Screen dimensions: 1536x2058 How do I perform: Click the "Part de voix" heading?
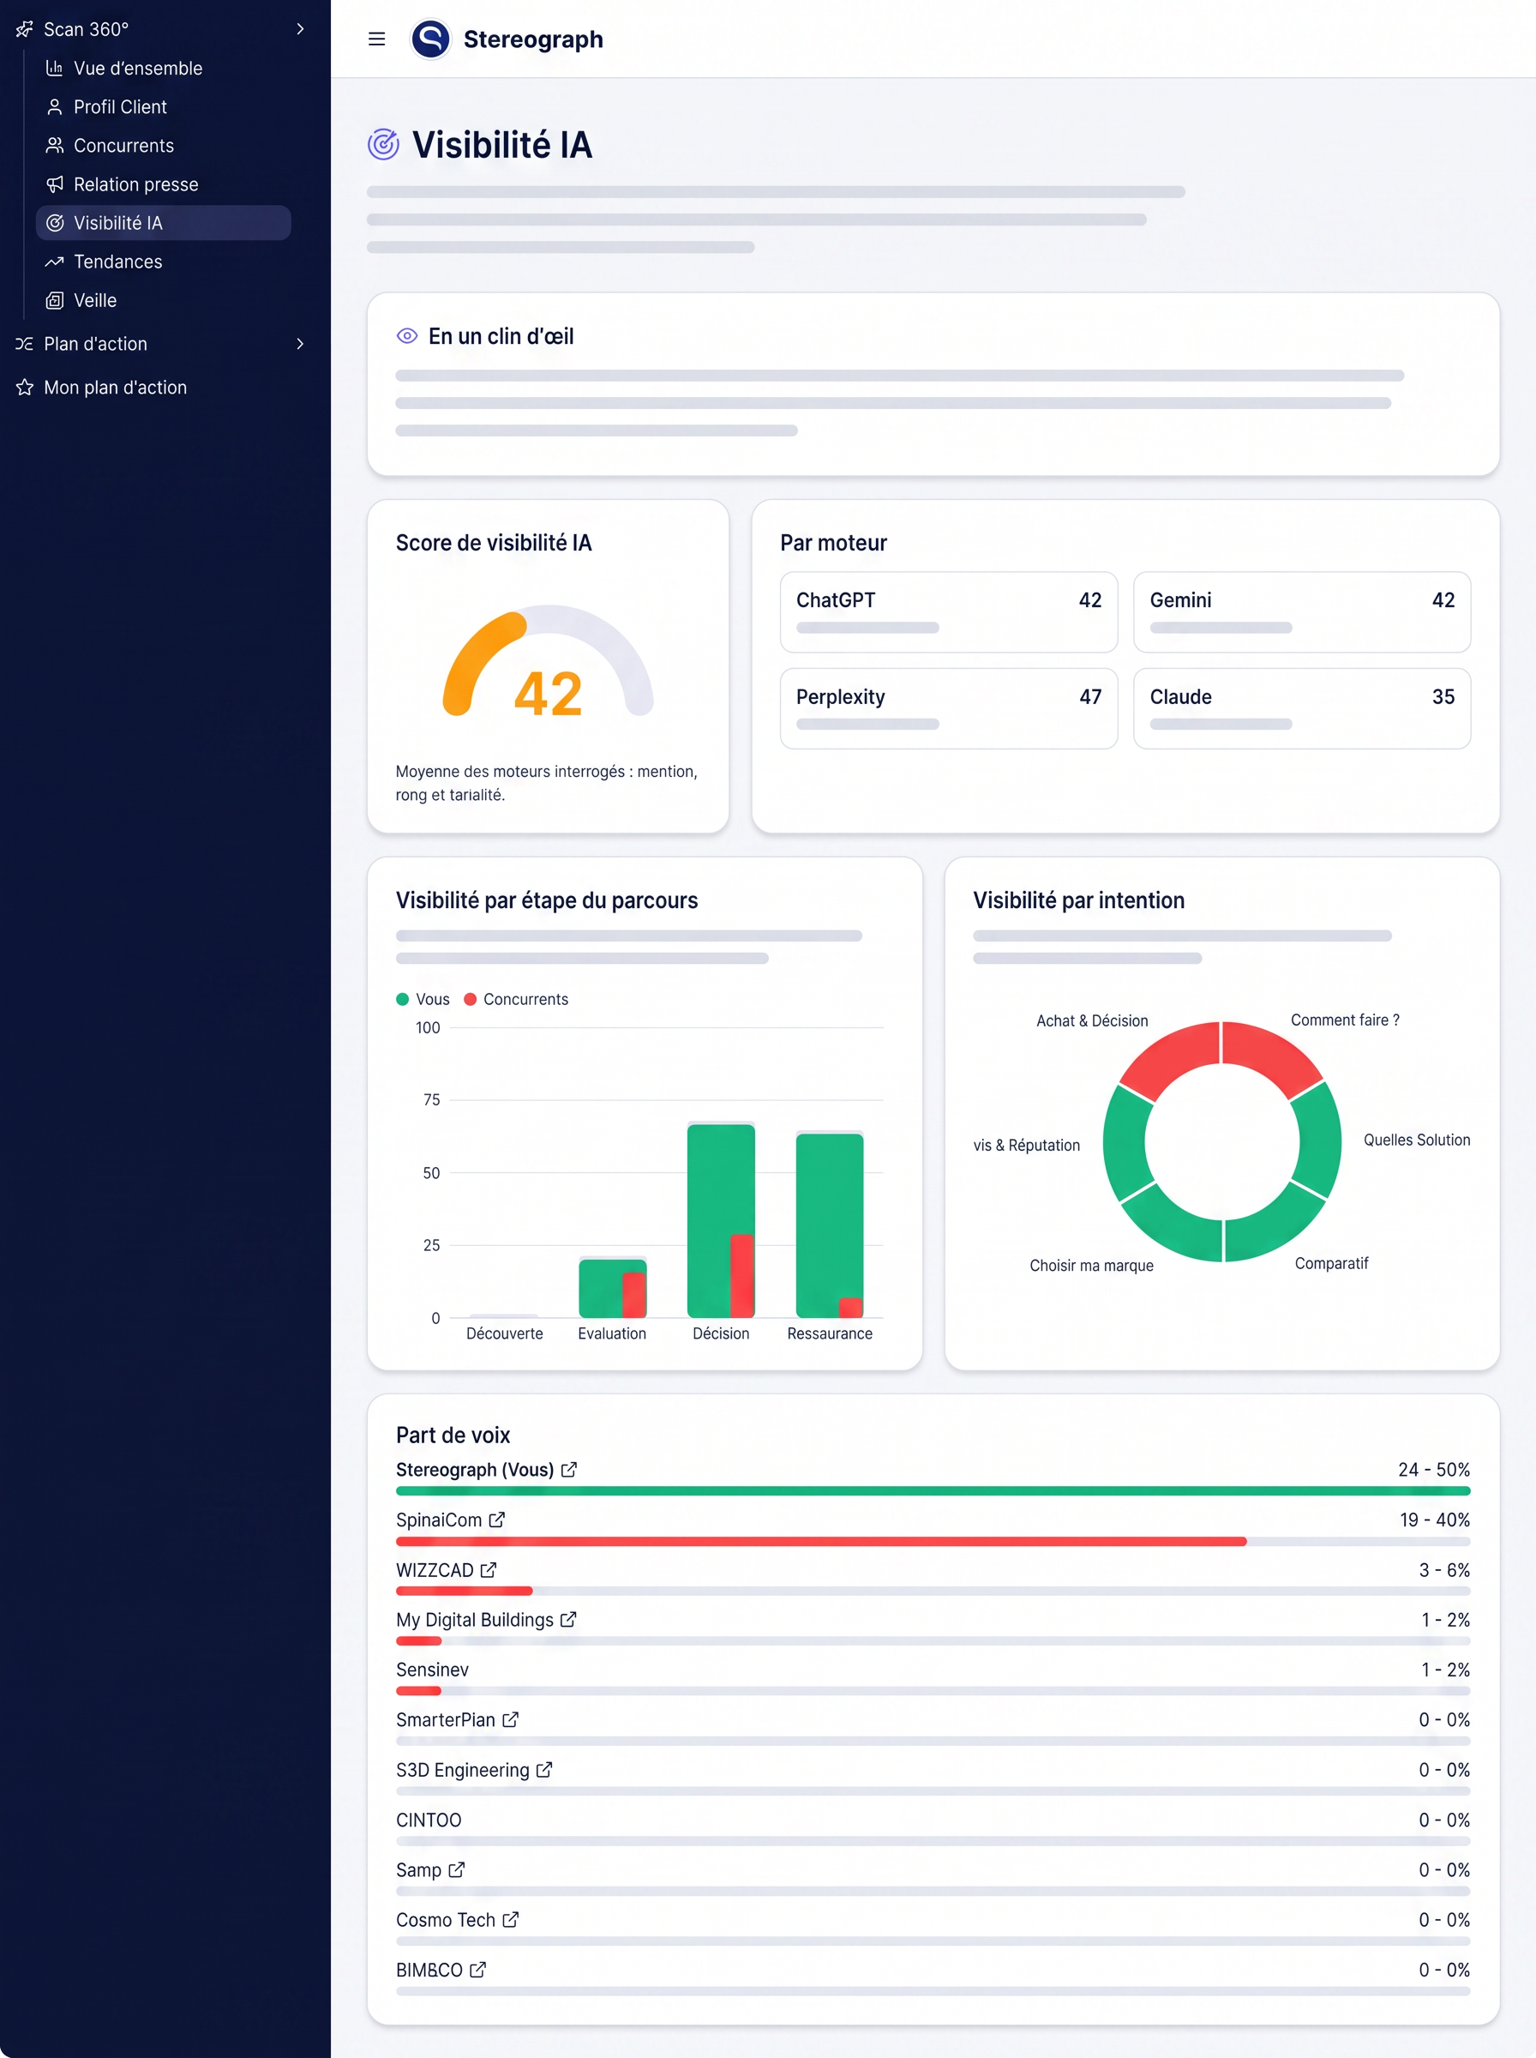tap(453, 1435)
